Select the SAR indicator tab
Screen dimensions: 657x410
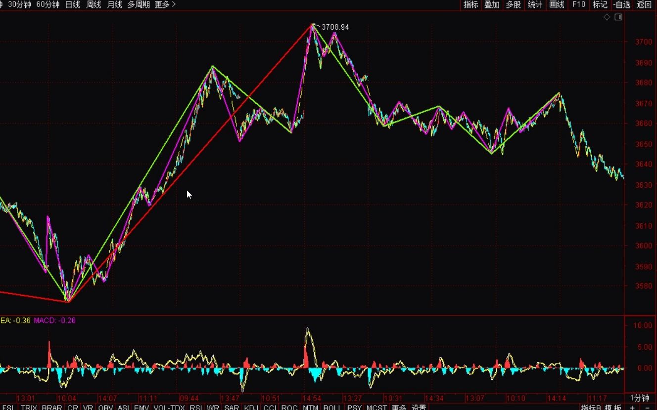coord(232,407)
